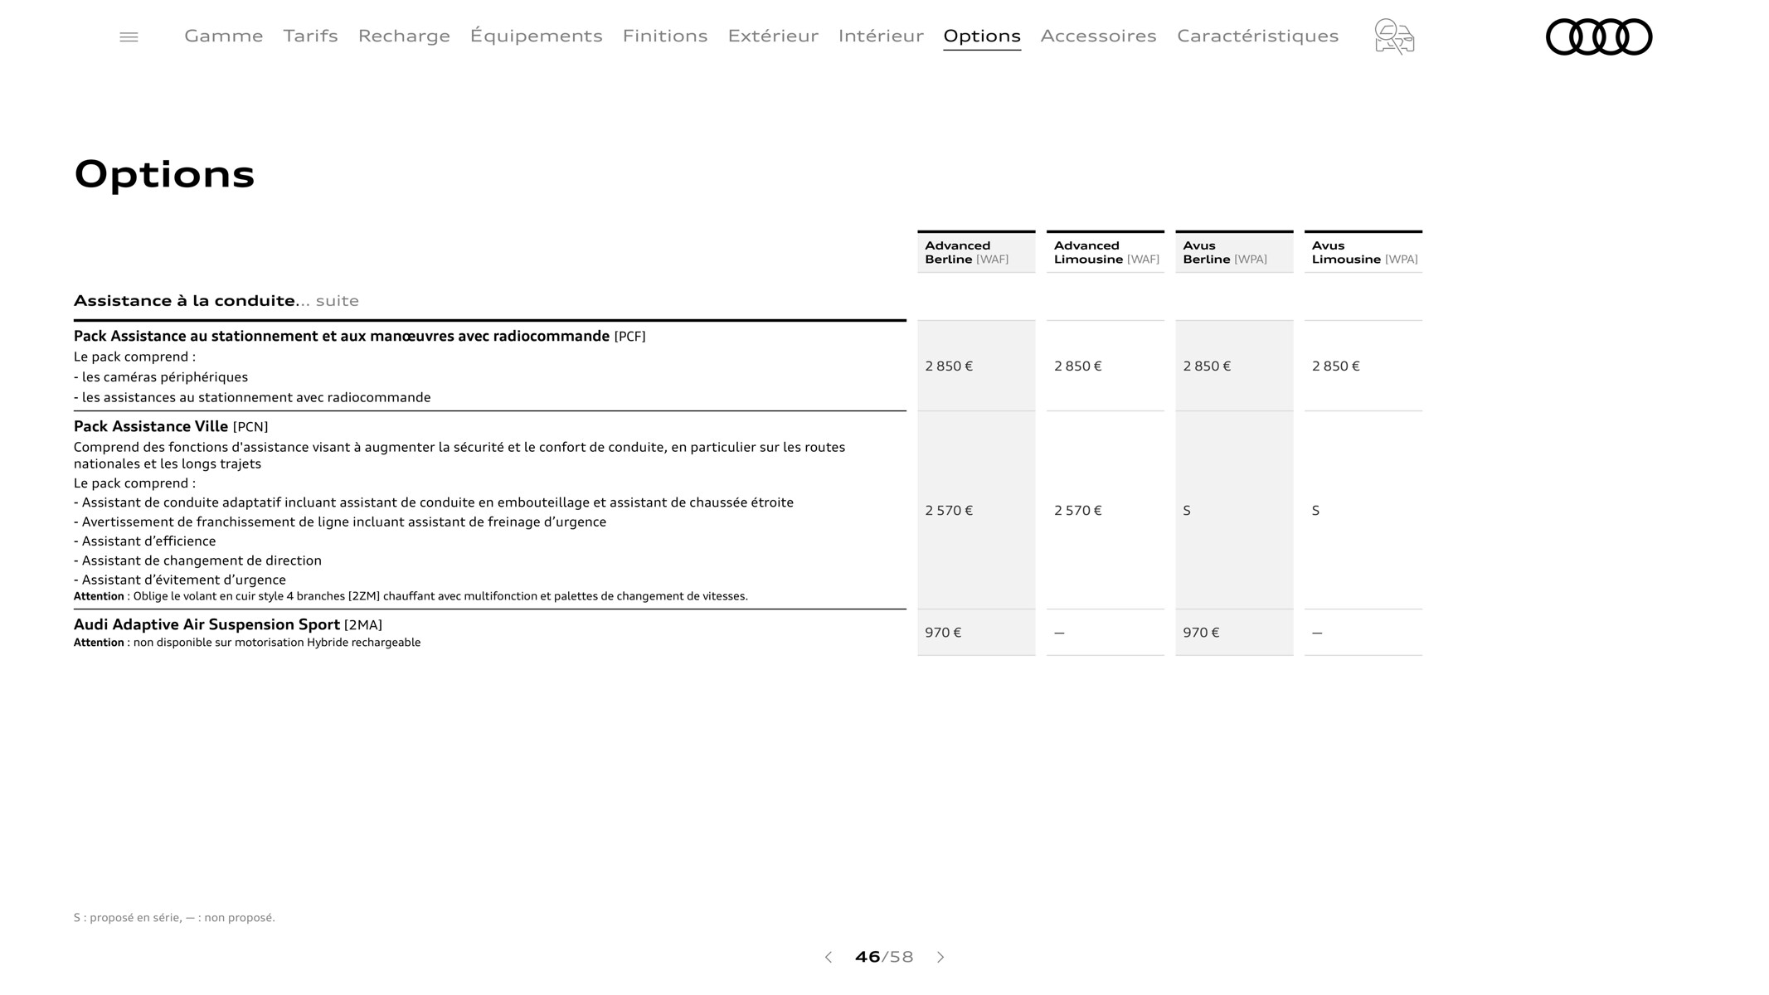Click 970 € under Advanced Berline
The height and width of the screenshot is (995, 1769).
[943, 632]
